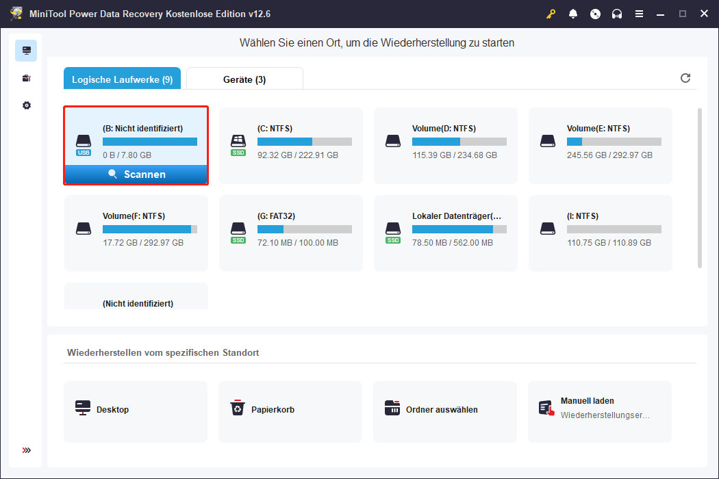
Task: Select the Logische Laufwerke (9) tab
Action: click(122, 79)
